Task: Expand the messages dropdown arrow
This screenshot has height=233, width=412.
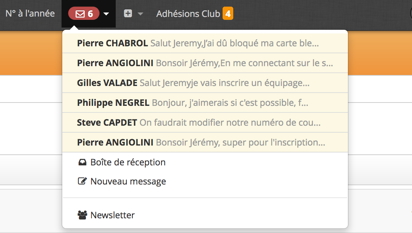Action: click(x=106, y=14)
